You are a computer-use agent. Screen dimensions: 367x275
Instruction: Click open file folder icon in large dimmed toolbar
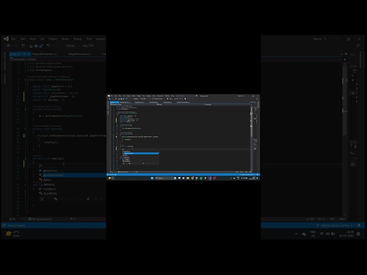coord(30,46)
